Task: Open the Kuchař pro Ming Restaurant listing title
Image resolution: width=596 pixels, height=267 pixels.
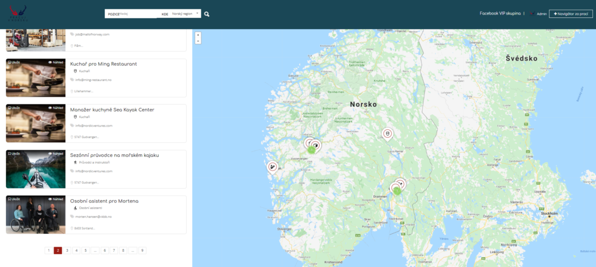Action: (104, 64)
